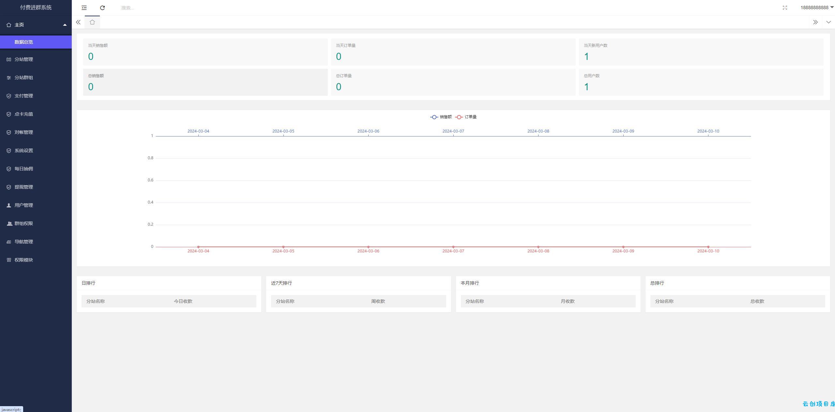Click the 系统设置 shield icon
The image size is (835, 412).
[x=9, y=150]
